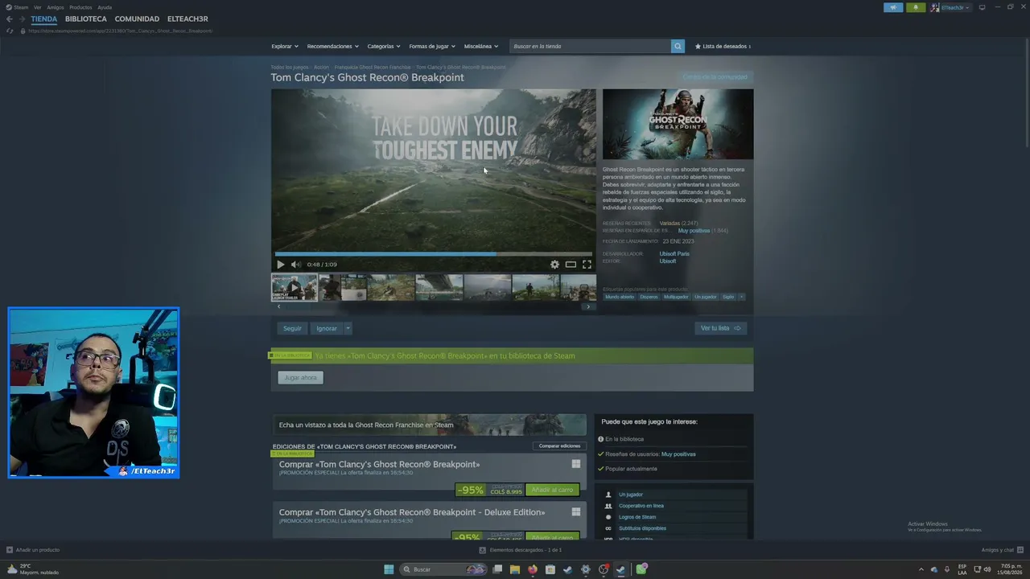Go back with the Steam back arrow
The height and width of the screenshot is (579, 1030).
pos(10,19)
